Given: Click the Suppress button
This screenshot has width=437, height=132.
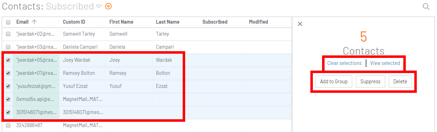Looking at the screenshot, I should click(x=370, y=82).
